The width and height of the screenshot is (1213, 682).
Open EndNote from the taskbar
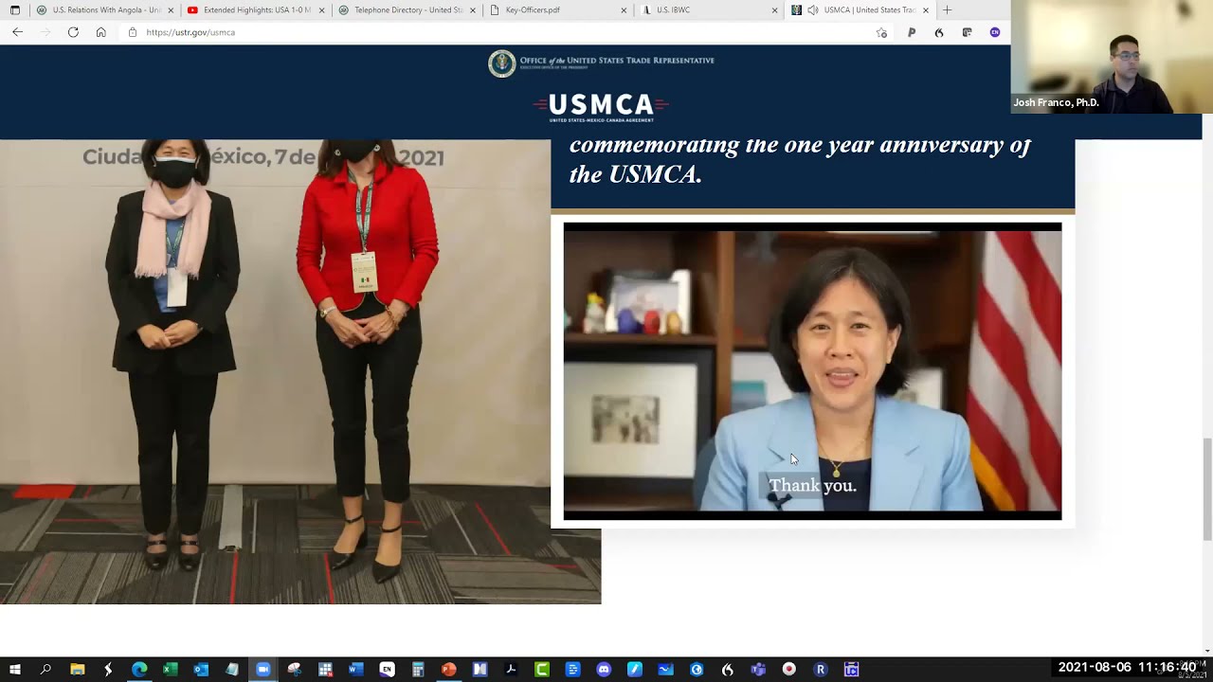(387, 670)
